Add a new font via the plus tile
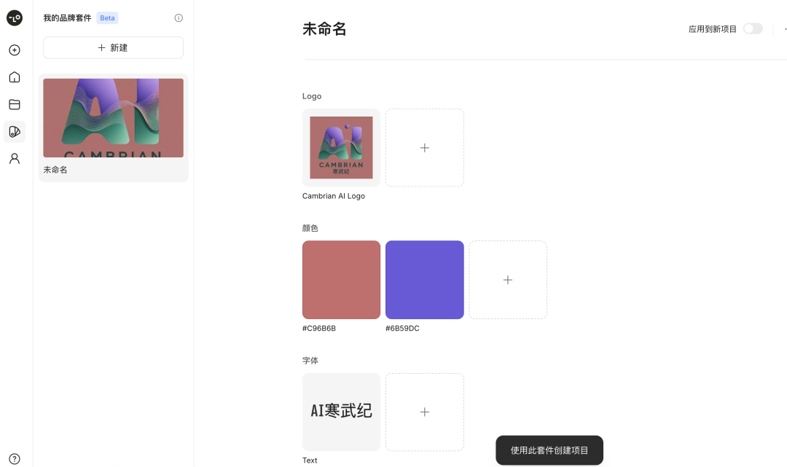This screenshot has height=467, width=787. click(x=425, y=412)
